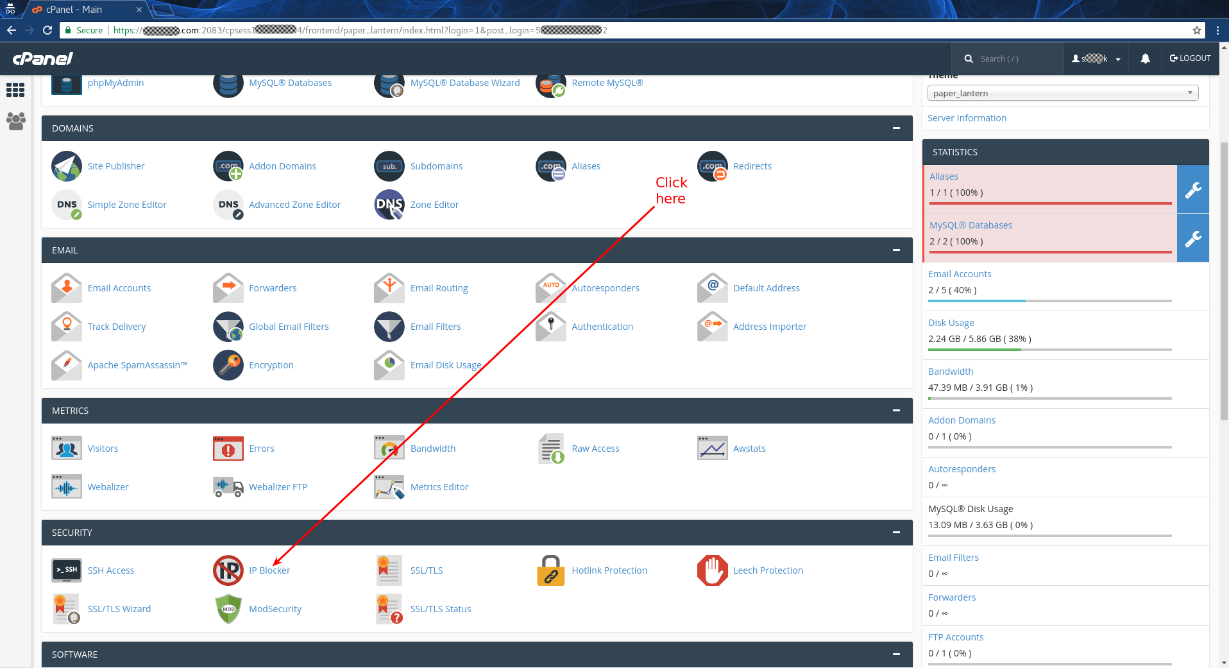Image resolution: width=1229 pixels, height=668 pixels.
Task: Click the Track Delivery link
Action: [117, 327]
